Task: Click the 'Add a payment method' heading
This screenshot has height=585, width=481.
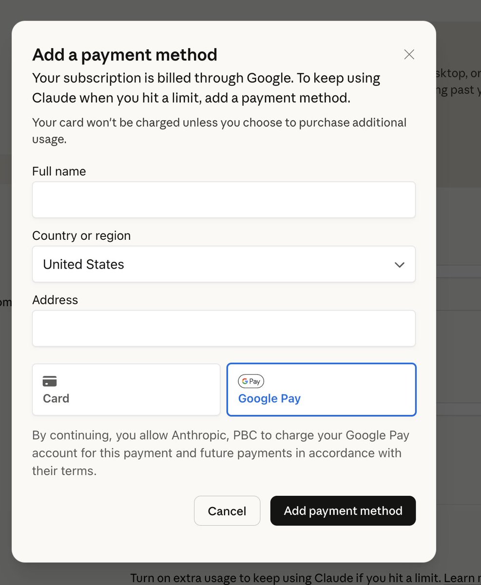Action: click(125, 55)
